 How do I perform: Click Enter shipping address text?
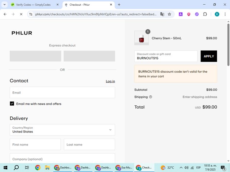pyautogui.click(x=200, y=97)
